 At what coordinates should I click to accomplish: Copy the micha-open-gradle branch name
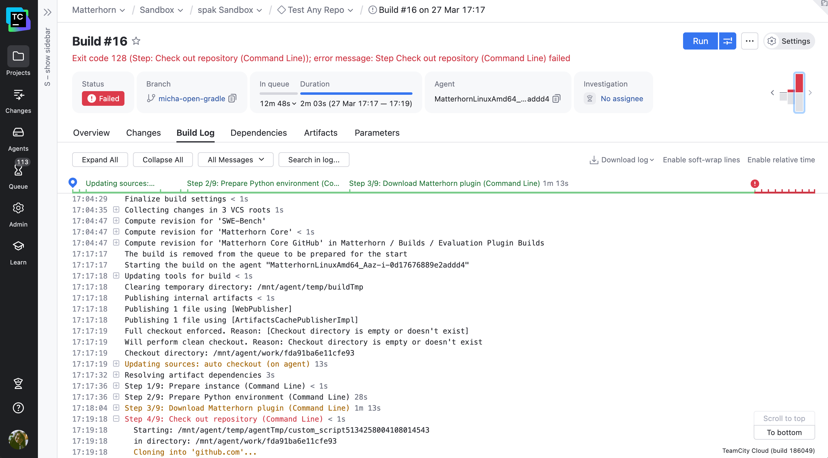[232, 98]
